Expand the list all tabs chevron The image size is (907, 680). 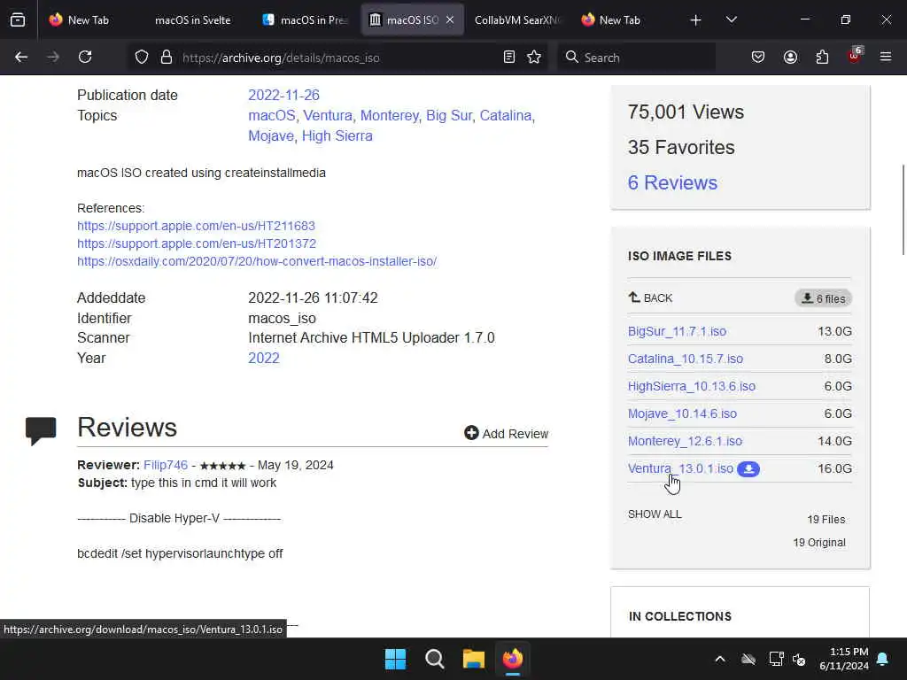[732, 20]
